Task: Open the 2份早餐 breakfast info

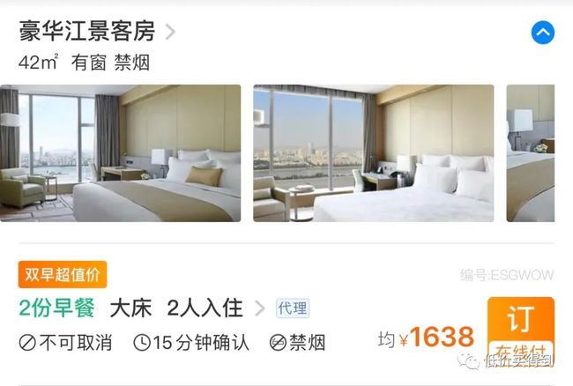Action: click(57, 308)
